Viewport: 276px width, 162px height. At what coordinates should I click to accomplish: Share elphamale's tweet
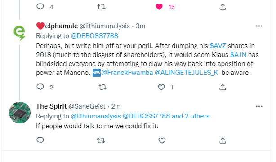(x=223, y=87)
